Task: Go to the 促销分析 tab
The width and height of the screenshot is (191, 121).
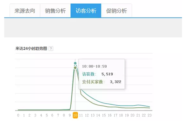Action: [x=117, y=11]
